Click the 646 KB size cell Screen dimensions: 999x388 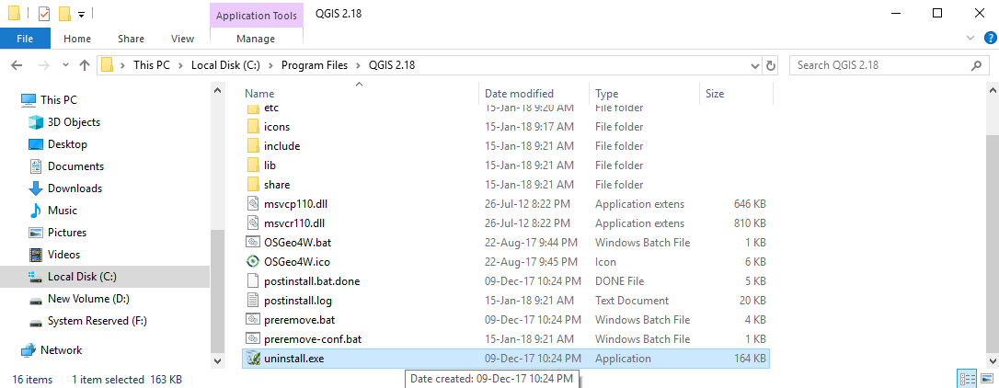click(x=749, y=204)
